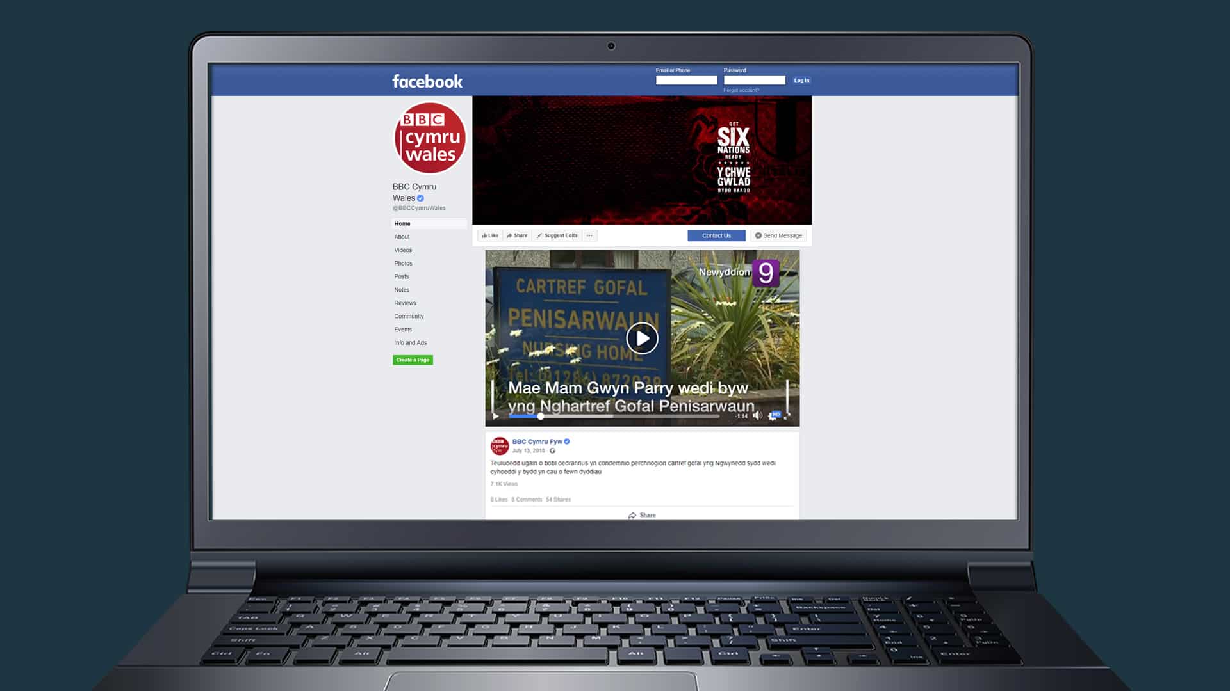
Task: Expand the more options ellipsis menu
Action: point(591,235)
